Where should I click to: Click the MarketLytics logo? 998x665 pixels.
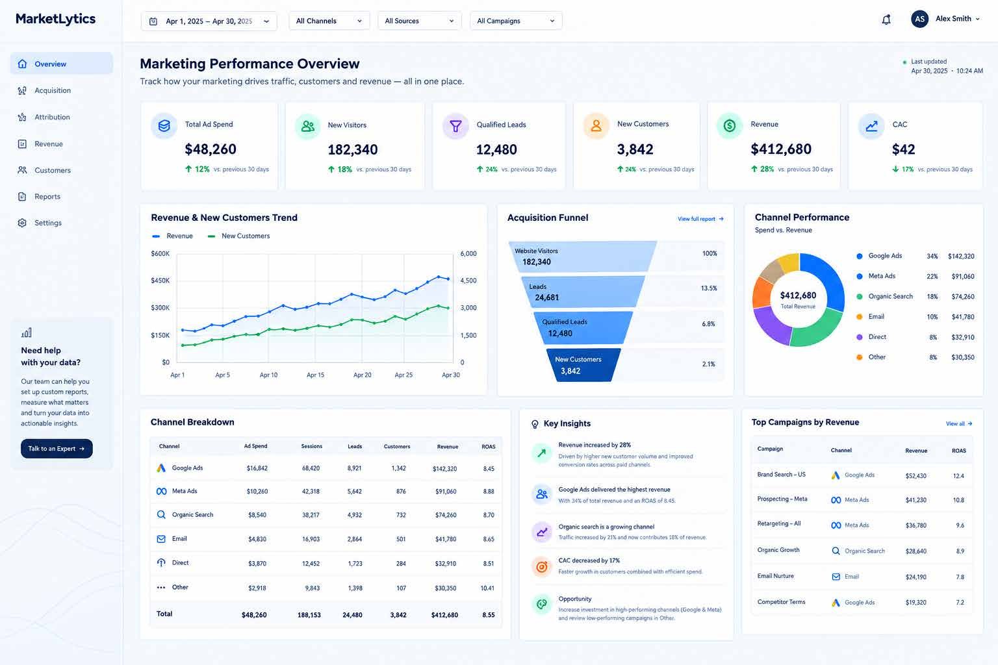55,19
